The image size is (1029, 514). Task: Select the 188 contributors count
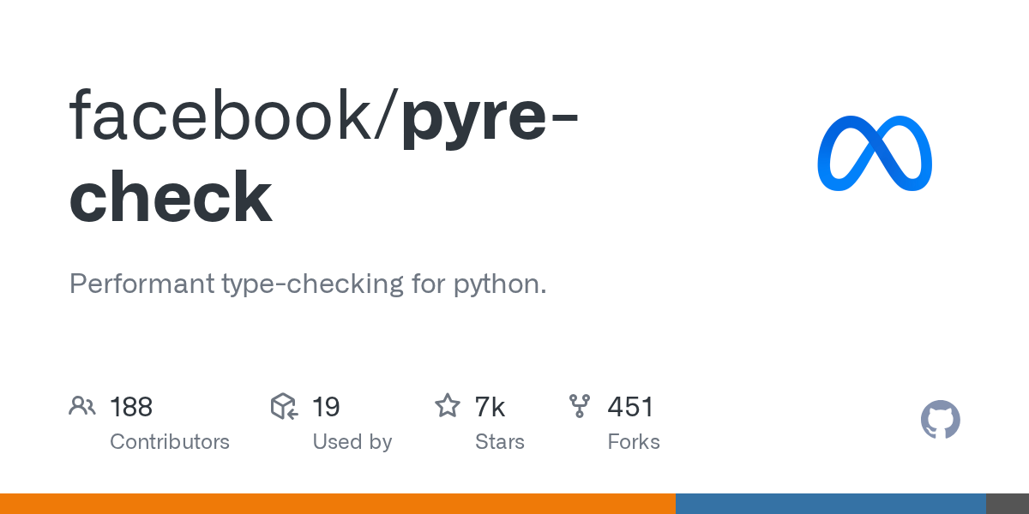point(131,407)
